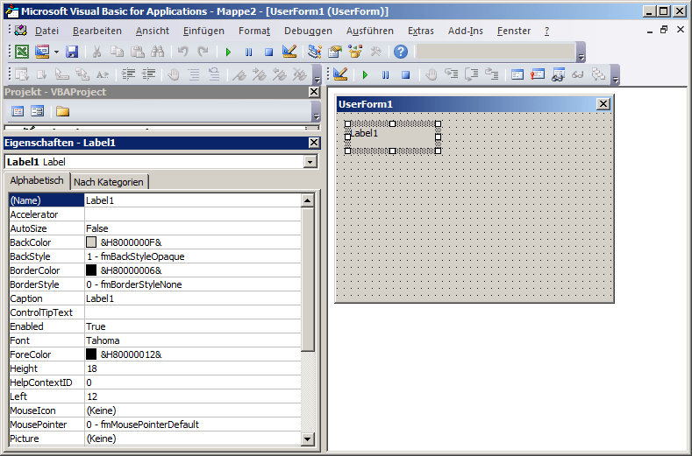Click the Step Out icon in Debug toolbar
The image size is (692, 456).
492,74
